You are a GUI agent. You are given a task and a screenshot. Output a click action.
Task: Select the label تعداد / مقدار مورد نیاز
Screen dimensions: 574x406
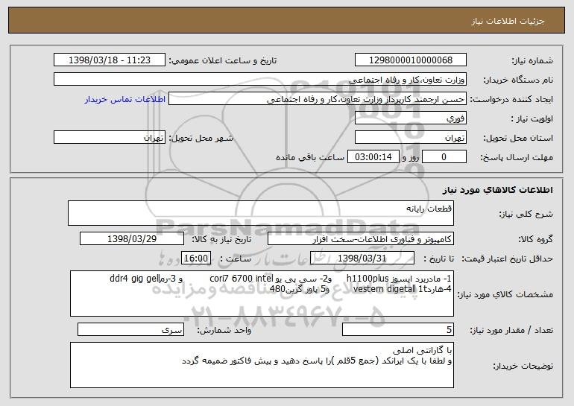point(511,330)
